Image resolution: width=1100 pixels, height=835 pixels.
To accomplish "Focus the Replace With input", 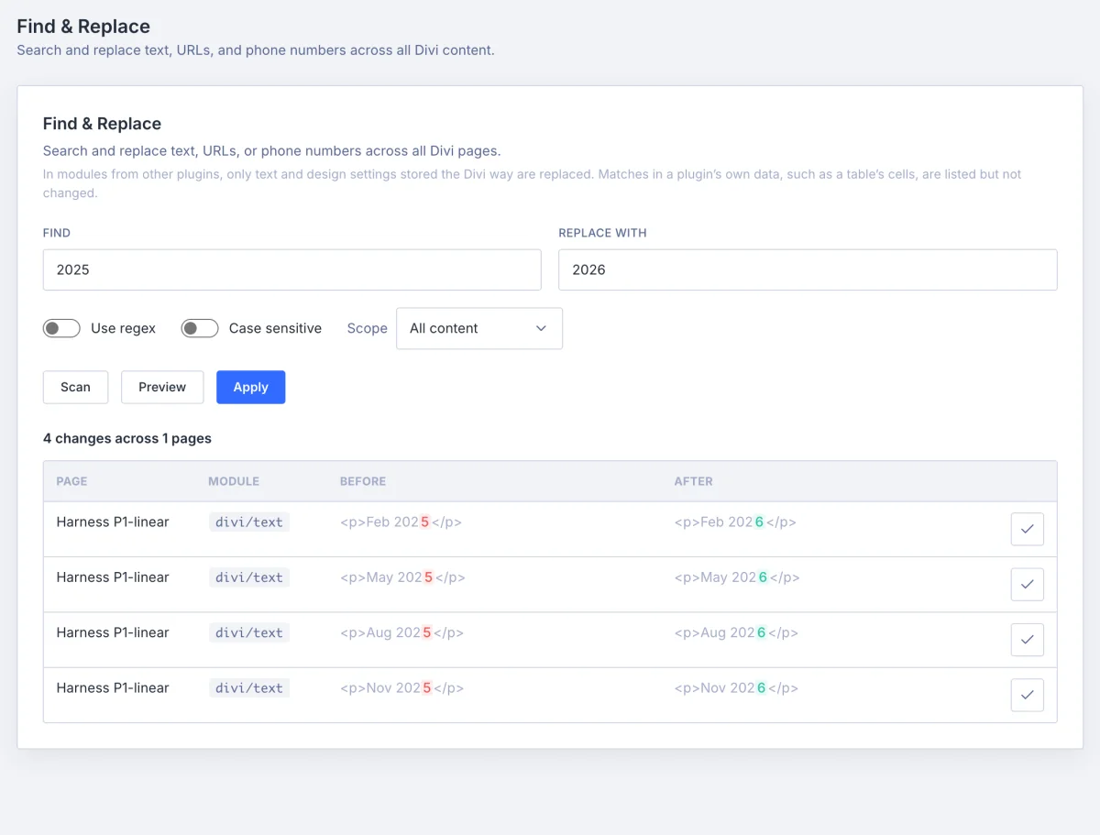I will 808,269.
